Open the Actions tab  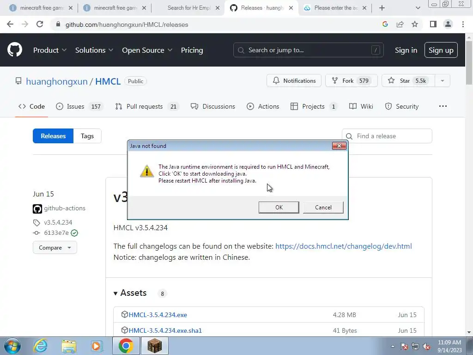(263, 106)
